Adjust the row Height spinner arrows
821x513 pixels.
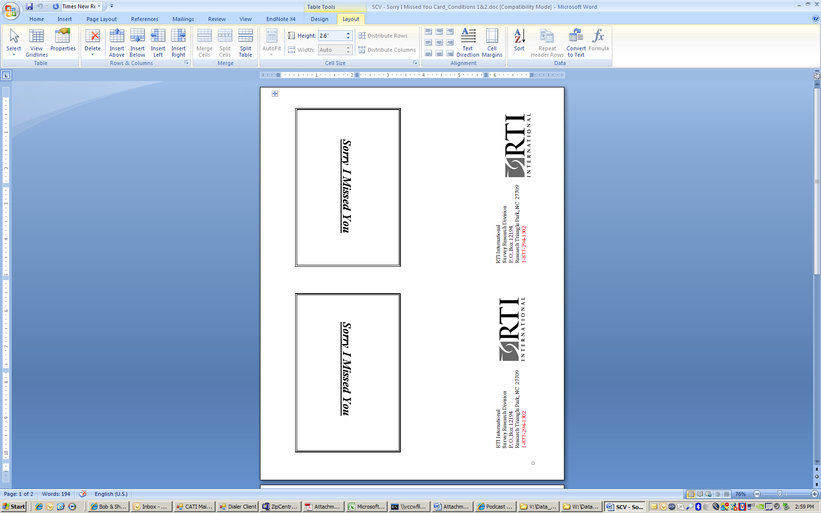pos(348,36)
